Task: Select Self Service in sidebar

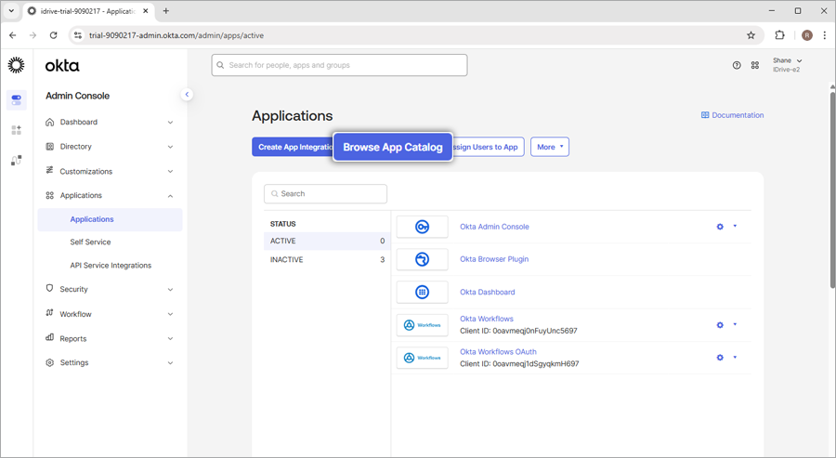Action: pyautogui.click(x=90, y=242)
